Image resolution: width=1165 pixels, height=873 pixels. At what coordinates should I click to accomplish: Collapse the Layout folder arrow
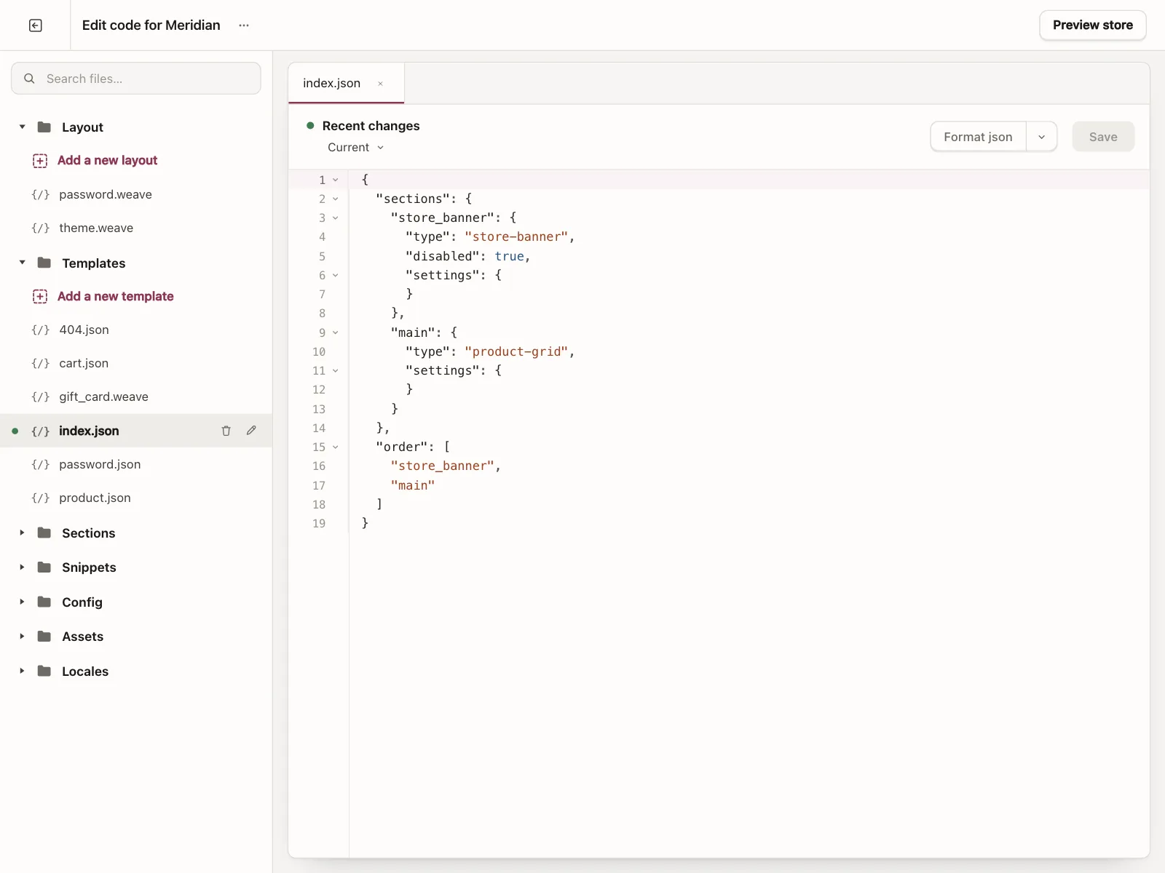click(x=22, y=127)
